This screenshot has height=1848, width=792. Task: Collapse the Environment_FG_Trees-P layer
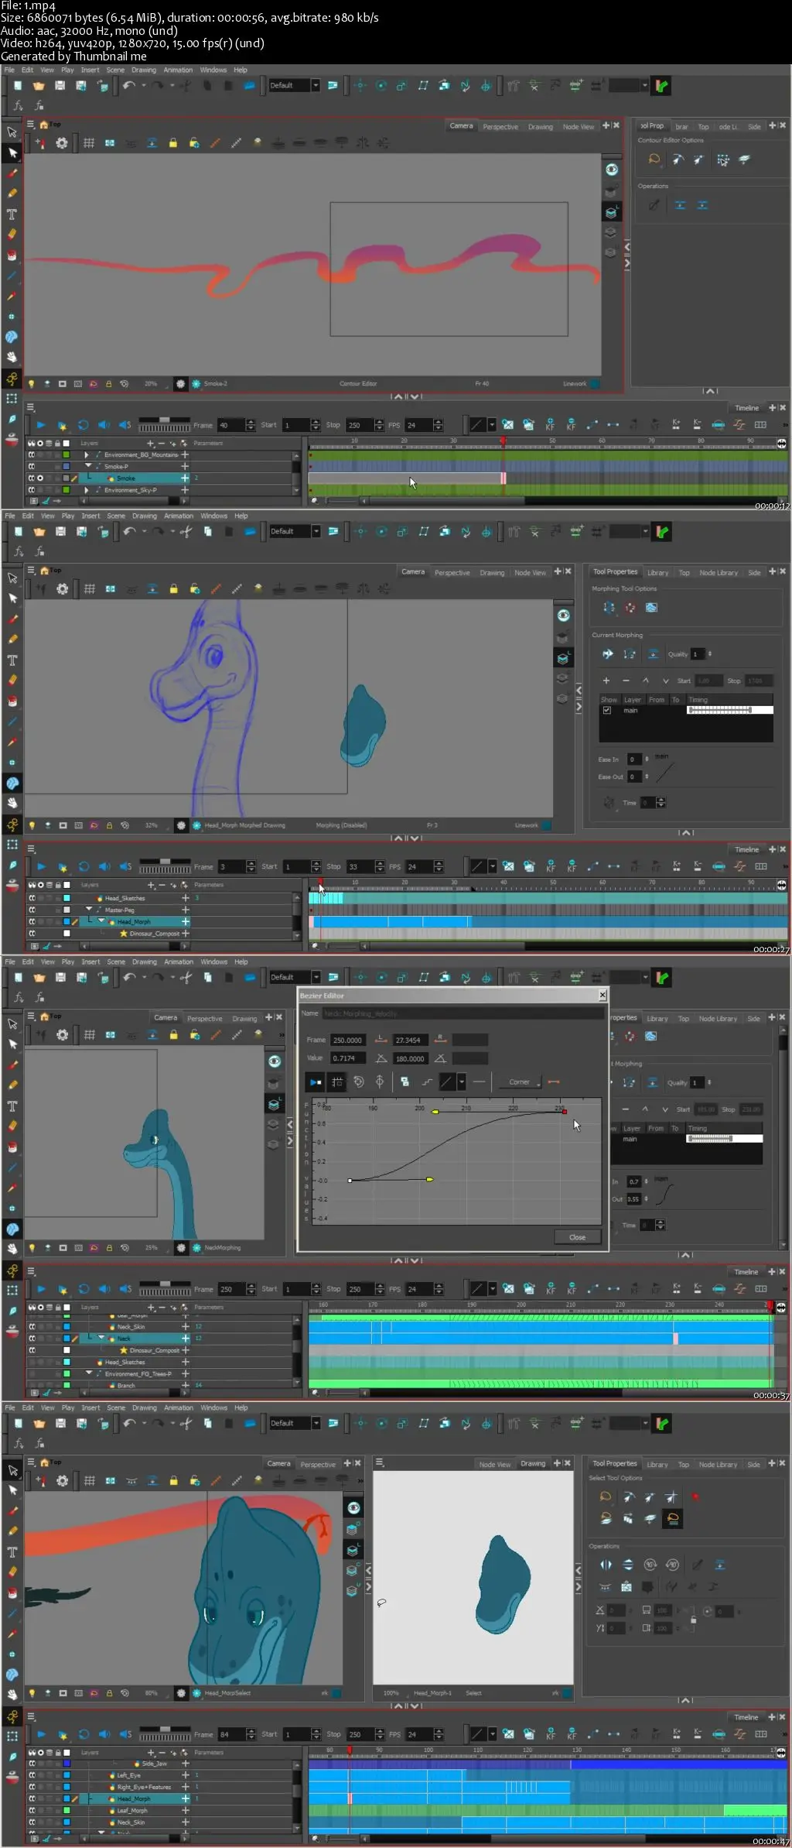coord(88,1373)
